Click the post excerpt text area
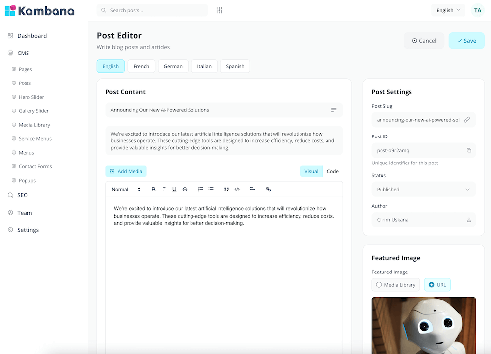Viewport: 491px width, 354px height. point(224,140)
